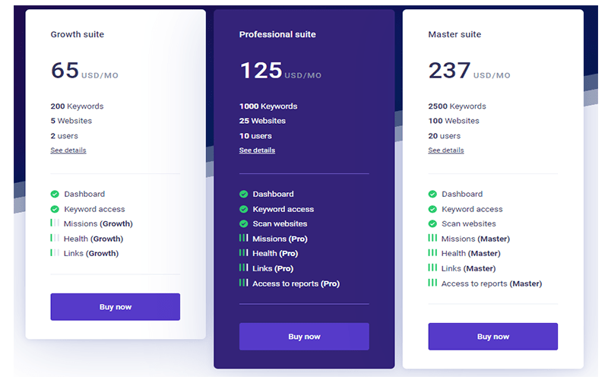Click the 65 USD/MO price
Screen dimensions: 608x380
point(84,70)
